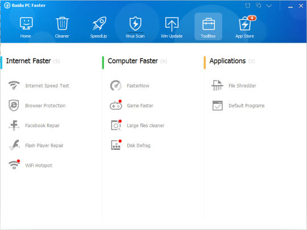Open the Win Update icon
Viewport: 307px width, 230px height.
coord(172,24)
